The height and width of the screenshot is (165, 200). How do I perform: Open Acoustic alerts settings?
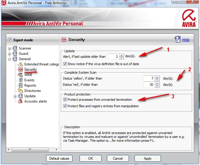click(36, 101)
